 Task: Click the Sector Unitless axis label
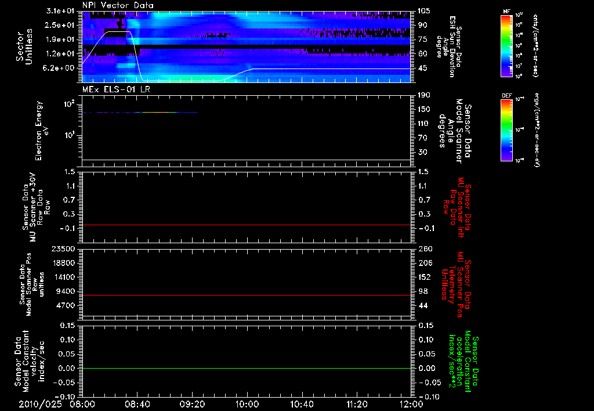pyautogui.click(x=24, y=46)
